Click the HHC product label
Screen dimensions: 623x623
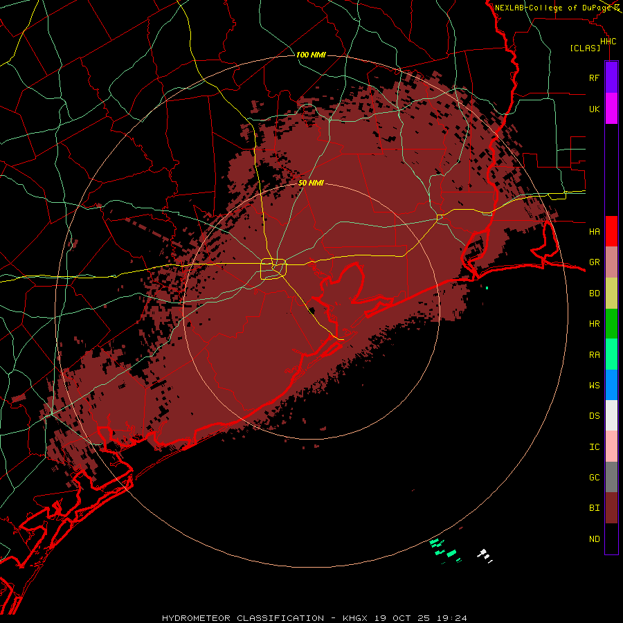[608, 42]
